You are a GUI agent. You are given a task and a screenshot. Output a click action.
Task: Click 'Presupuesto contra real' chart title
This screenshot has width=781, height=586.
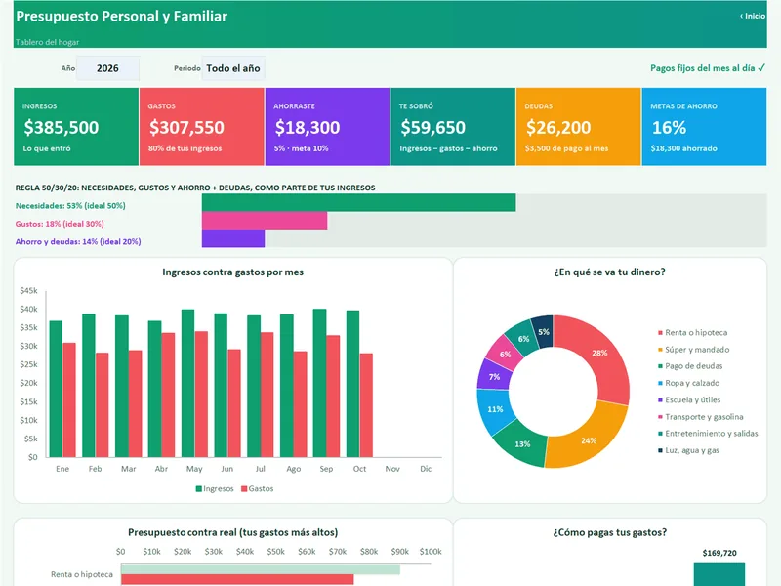point(232,532)
